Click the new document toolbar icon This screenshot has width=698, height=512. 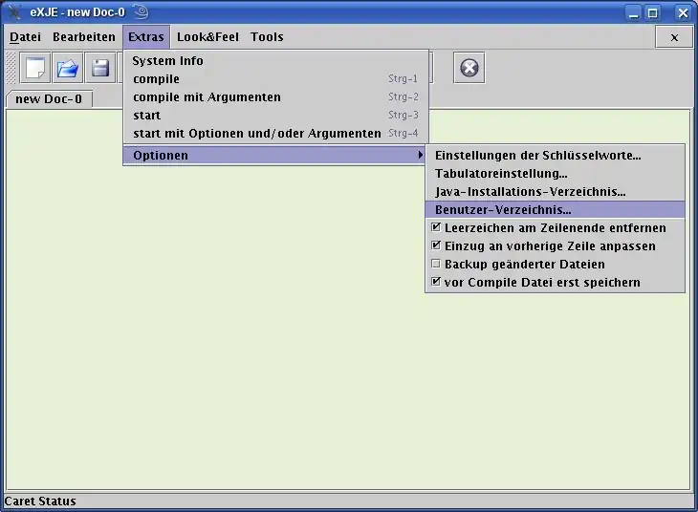coord(36,68)
